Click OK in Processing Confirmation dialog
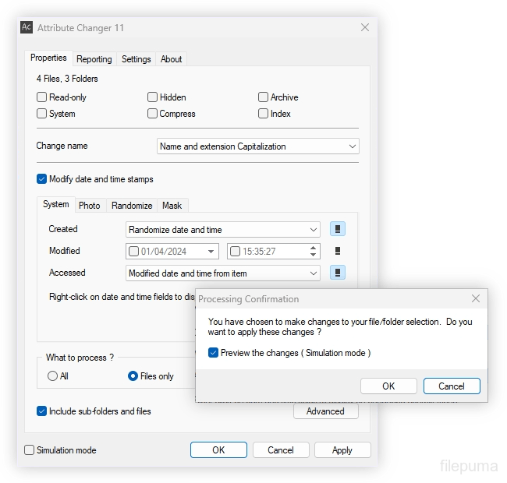The width and height of the screenshot is (507, 483). click(388, 386)
